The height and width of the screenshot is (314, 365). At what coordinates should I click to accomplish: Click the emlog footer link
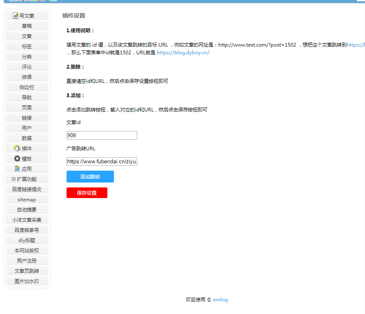pyautogui.click(x=220, y=300)
